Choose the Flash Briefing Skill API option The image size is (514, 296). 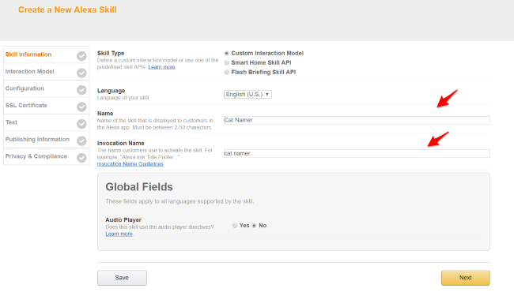226,73
